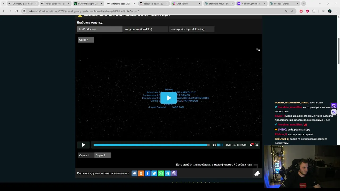This screenshot has height=191, width=340.
Task: Click the megaphone report-problem icon
Action: click(257, 173)
